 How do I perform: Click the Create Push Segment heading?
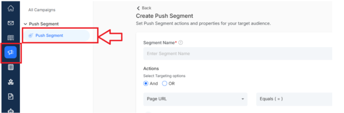click(x=165, y=16)
